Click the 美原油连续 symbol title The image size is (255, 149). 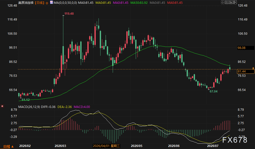26,3
